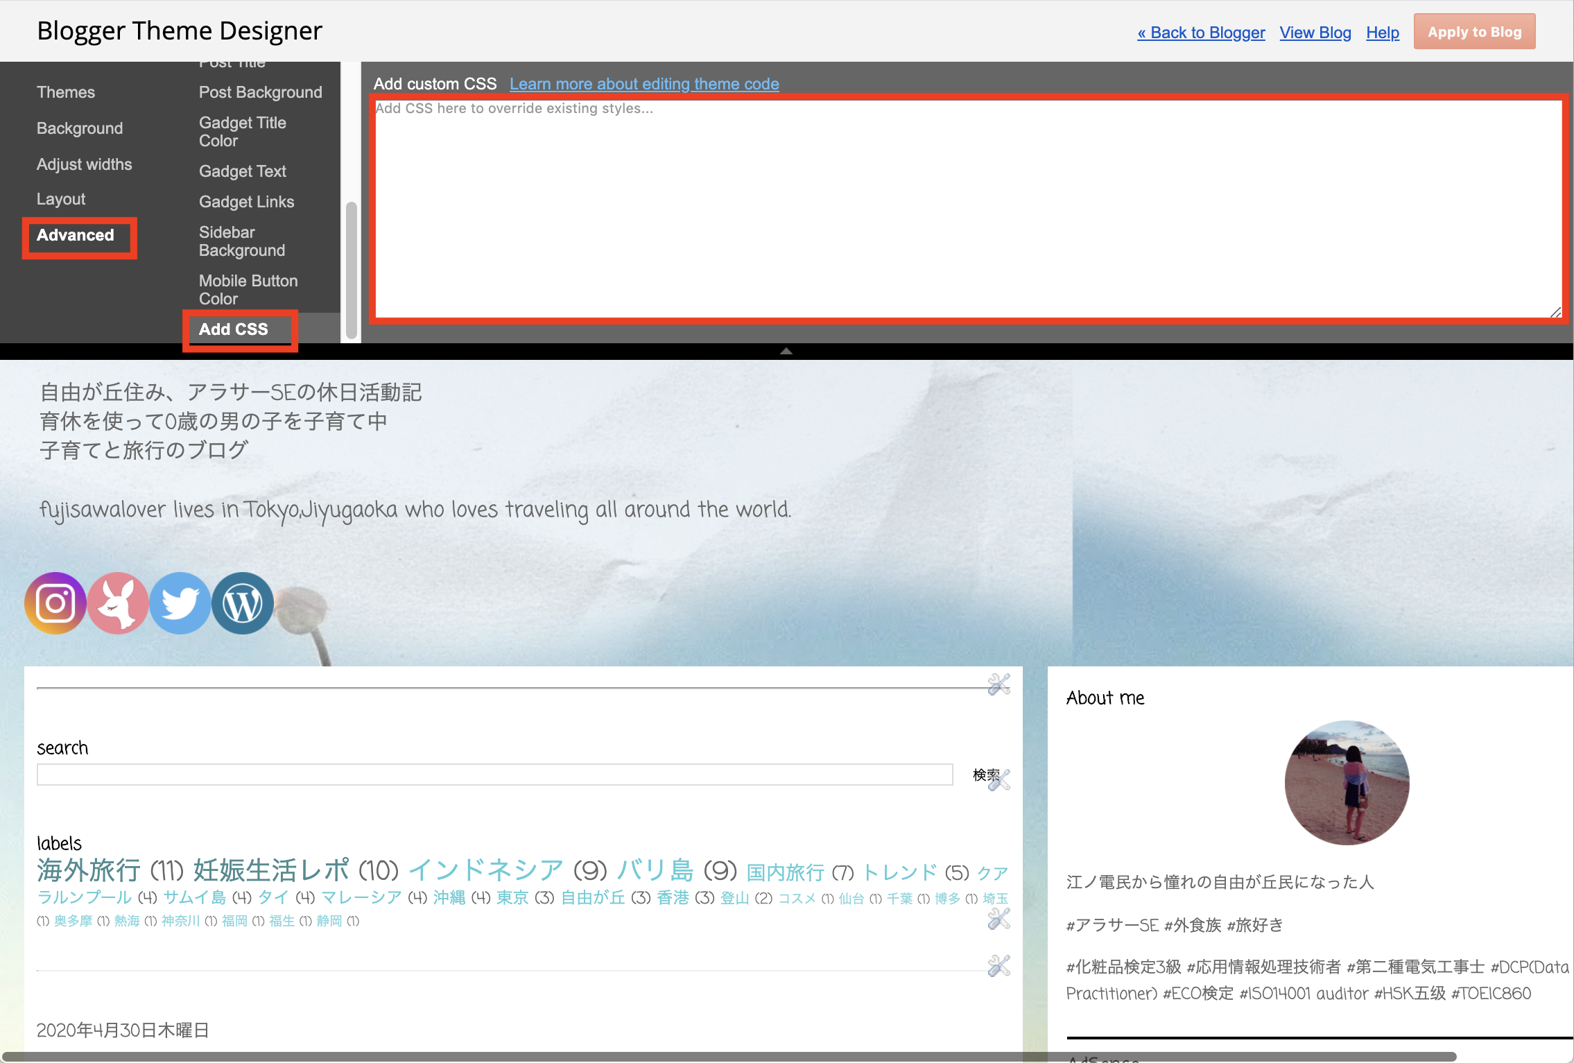
Task: Click the pink rabbit social icon
Action: (x=118, y=603)
